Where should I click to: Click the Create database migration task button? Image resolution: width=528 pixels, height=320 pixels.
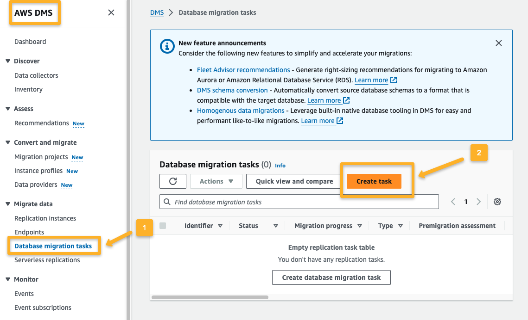[x=331, y=277]
